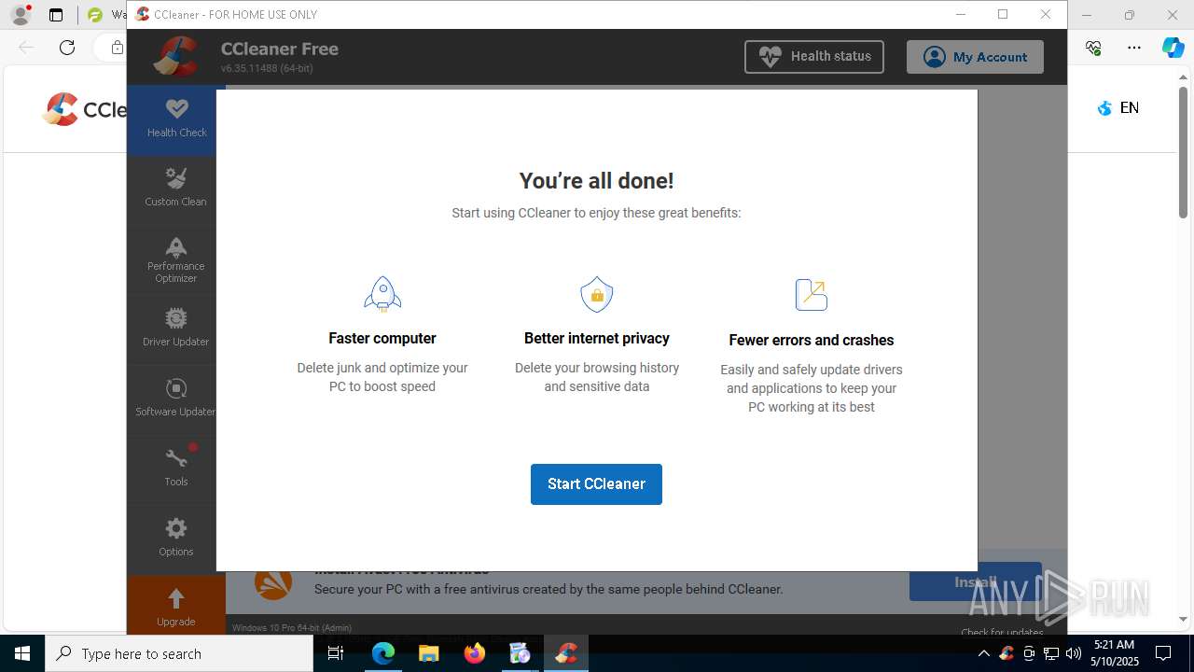Open Edge Settings and more menu

click(x=1134, y=48)
